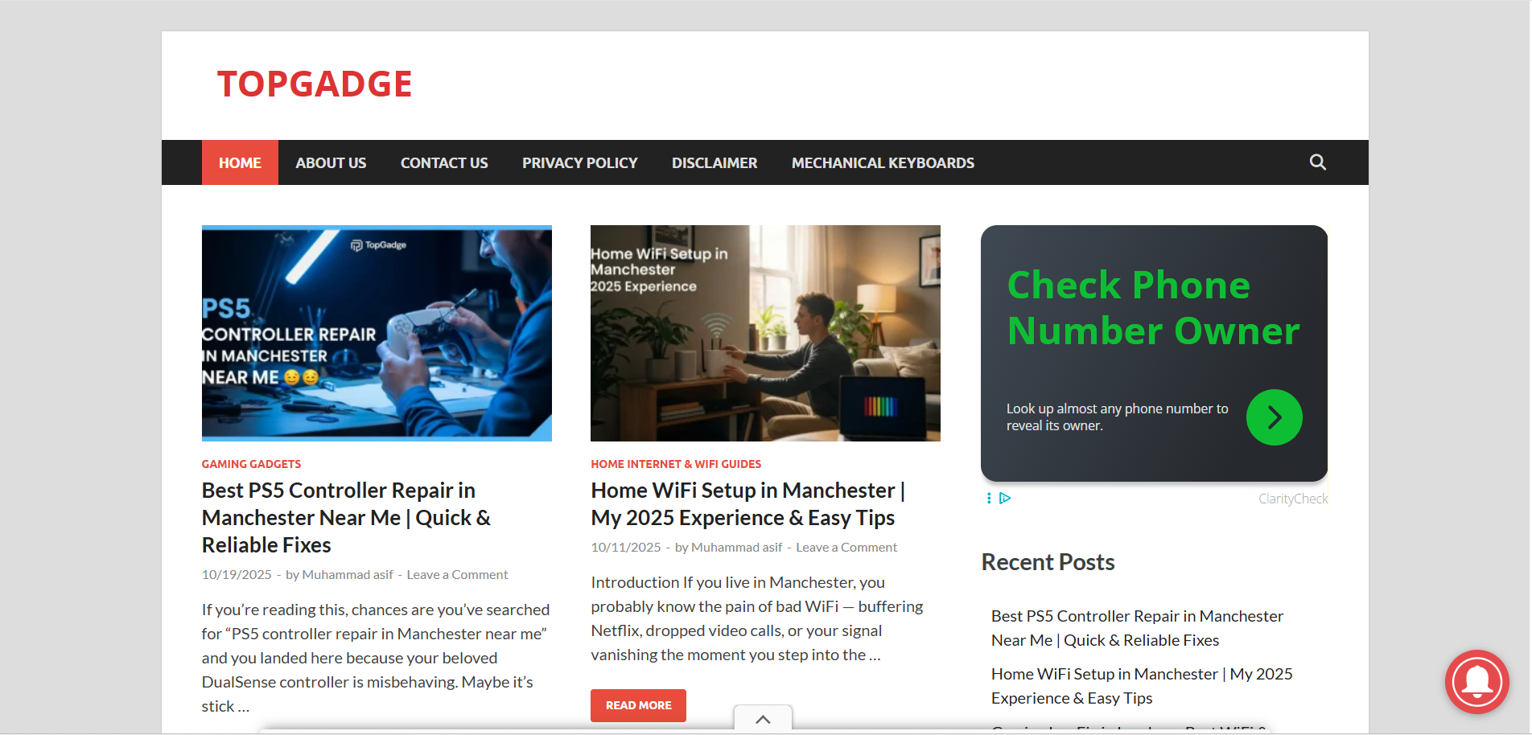Screen dimensions: 1532x735
Task: Open Home Internet & WiFi Guides category
Action: pyautogui.click(x=676, y=464)
